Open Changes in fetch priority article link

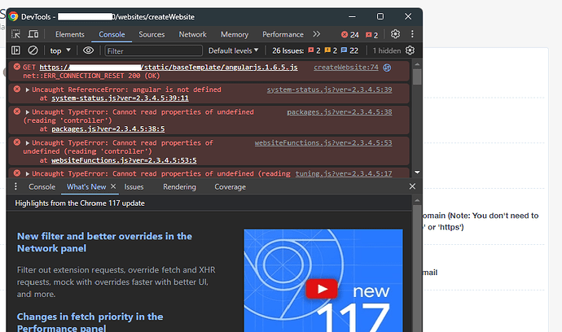click(90, 321)
